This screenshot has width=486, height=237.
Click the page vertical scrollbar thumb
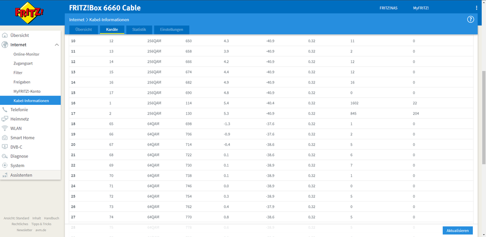pos(484,117)
